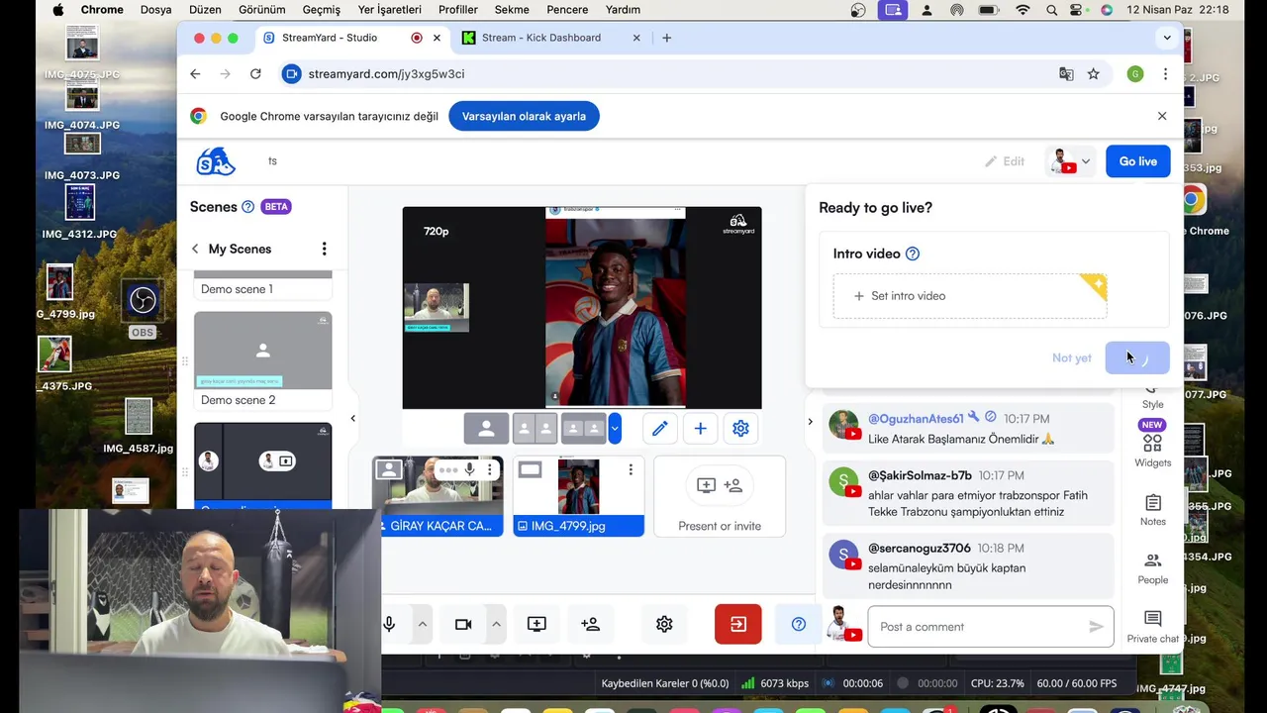Click the share screen present icon
The image size is (1267, 713).
click(536, 624)
